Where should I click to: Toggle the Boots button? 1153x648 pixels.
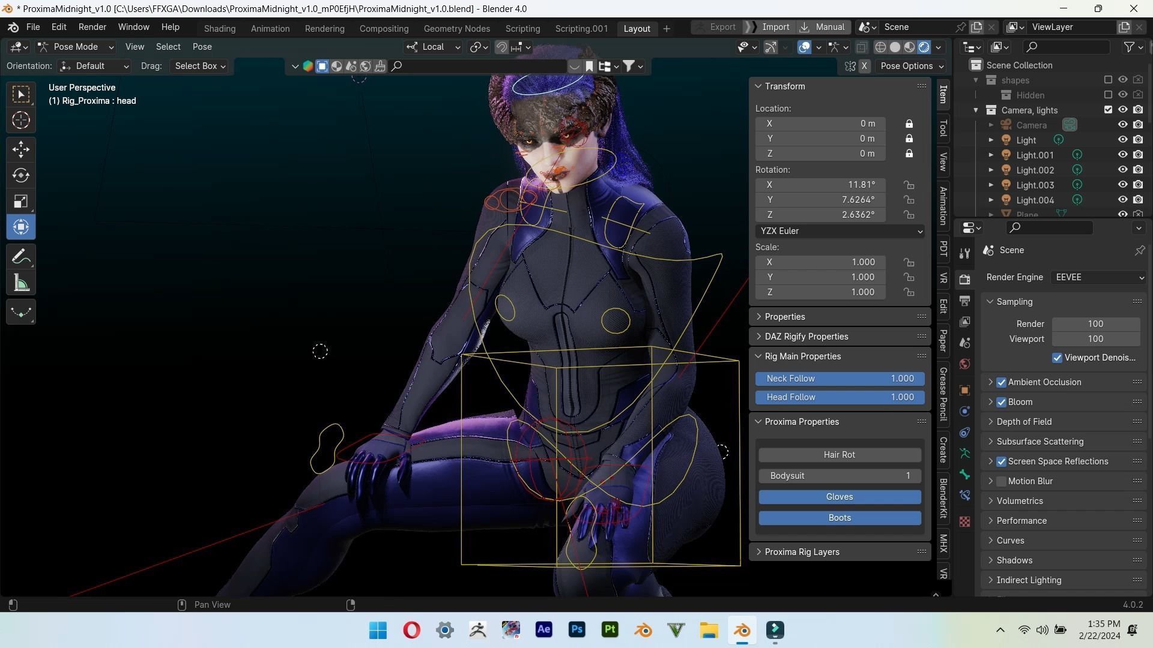(x=840, y=518)
